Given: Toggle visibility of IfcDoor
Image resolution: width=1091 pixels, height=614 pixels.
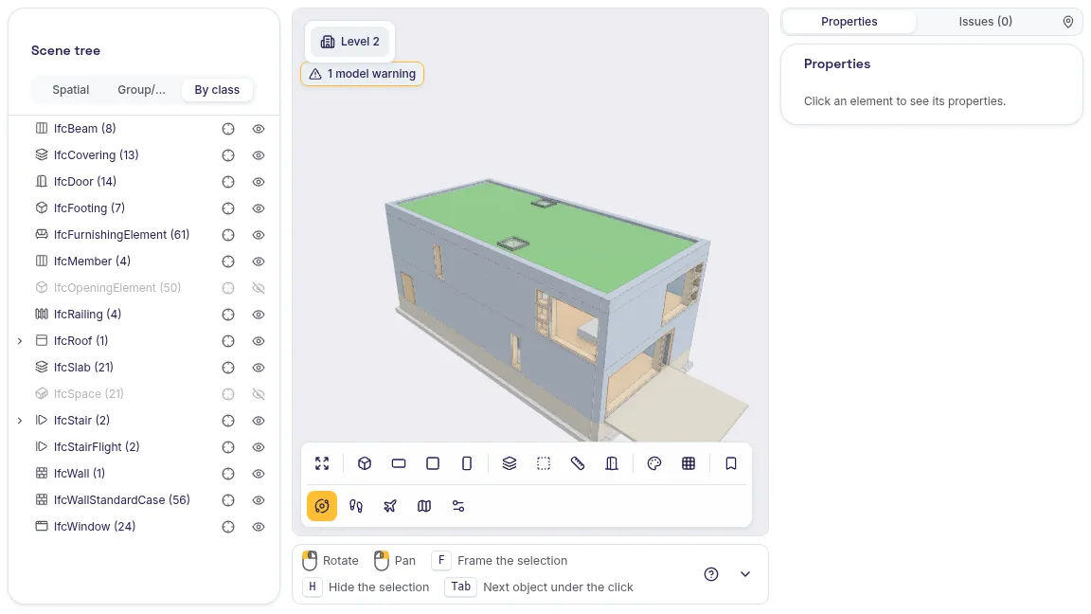Looking at the screenshot, I should point(259,182).
